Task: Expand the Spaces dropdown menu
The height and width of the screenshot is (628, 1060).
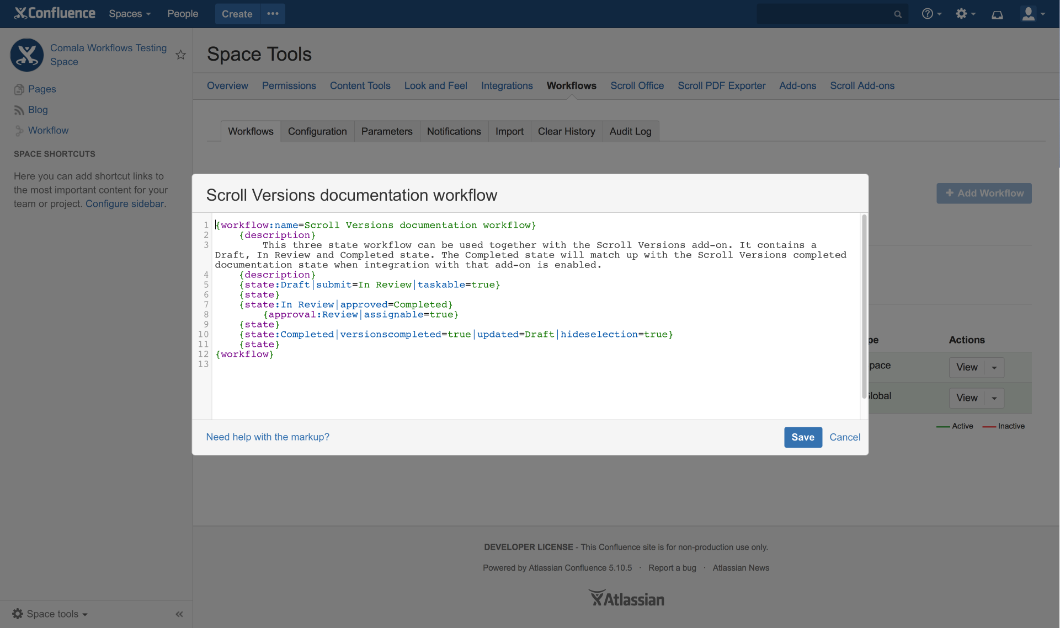Action: [x=130, y=14]
